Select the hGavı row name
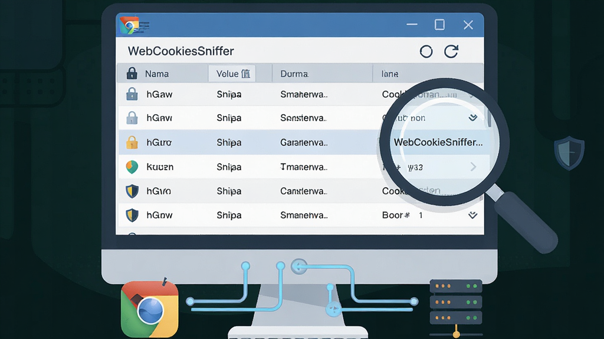 [x=159, y=118]
